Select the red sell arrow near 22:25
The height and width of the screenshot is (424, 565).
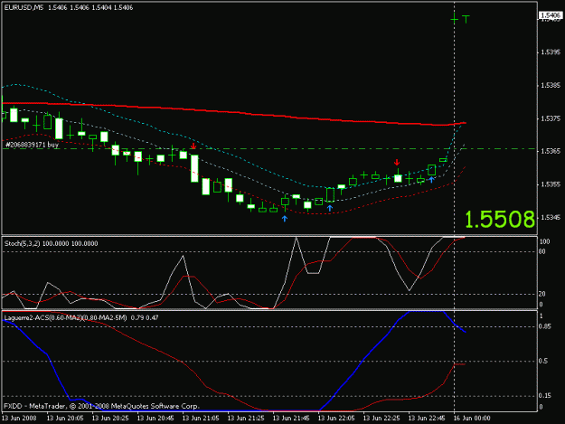click(x=397, y=162)
